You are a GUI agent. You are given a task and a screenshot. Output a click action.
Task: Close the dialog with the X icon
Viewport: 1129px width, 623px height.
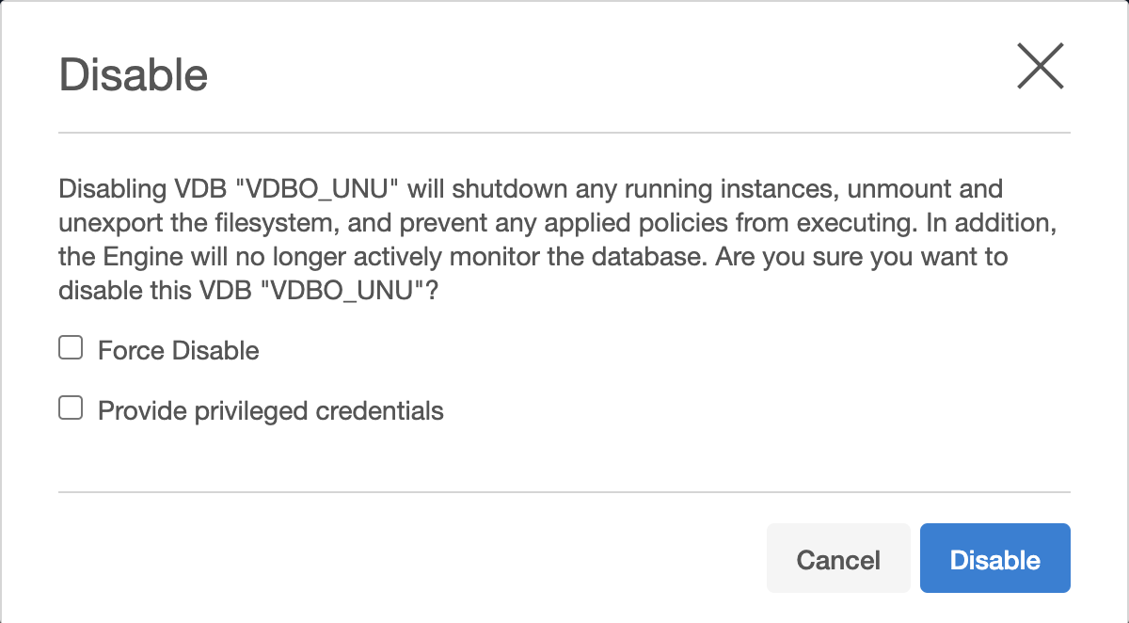(1040, 68)
